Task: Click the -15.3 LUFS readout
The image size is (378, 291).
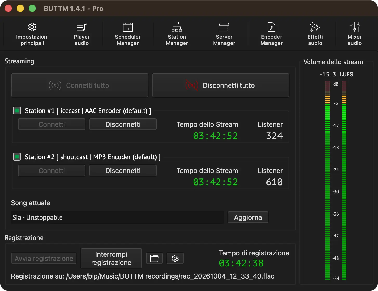Action: [336, 75]
